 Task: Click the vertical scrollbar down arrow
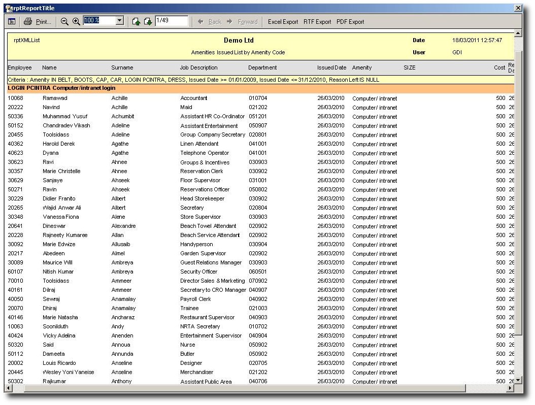click(x=518, y=380)
